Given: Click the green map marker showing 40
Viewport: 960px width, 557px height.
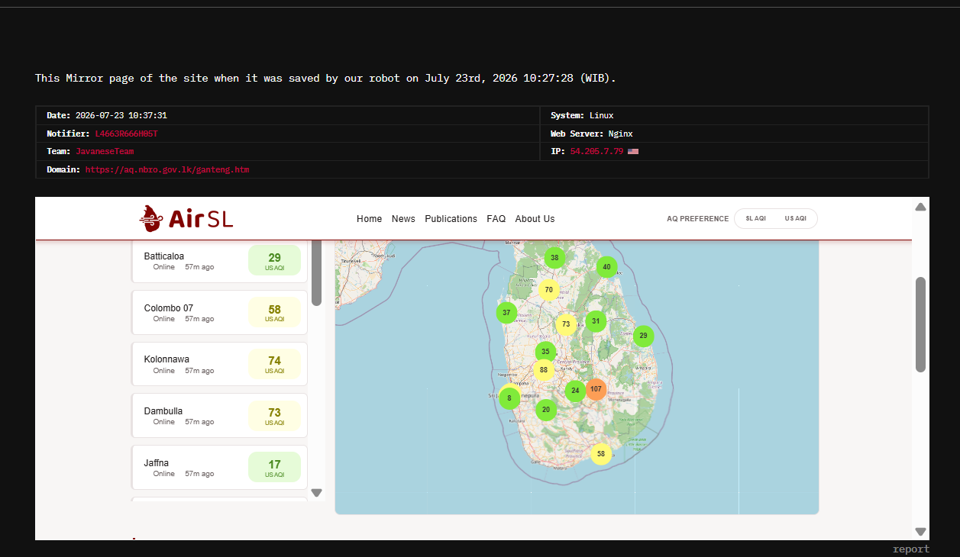Looking at the screenshot, I should pos(606,267).
